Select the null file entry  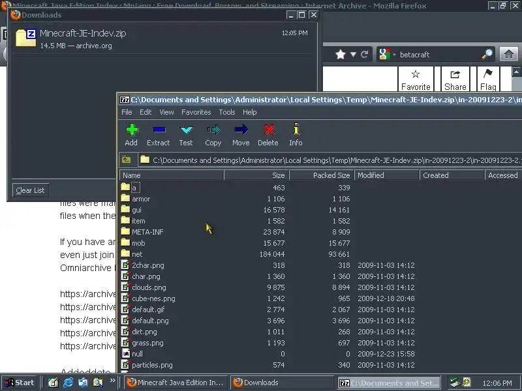tap(137, 354)
